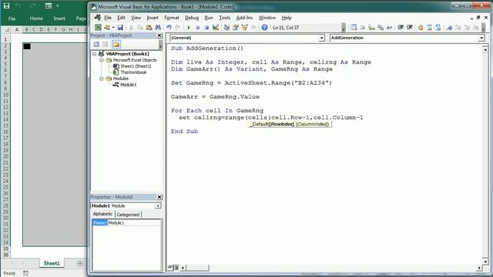Click the Break pause icon

pos(197,28)
